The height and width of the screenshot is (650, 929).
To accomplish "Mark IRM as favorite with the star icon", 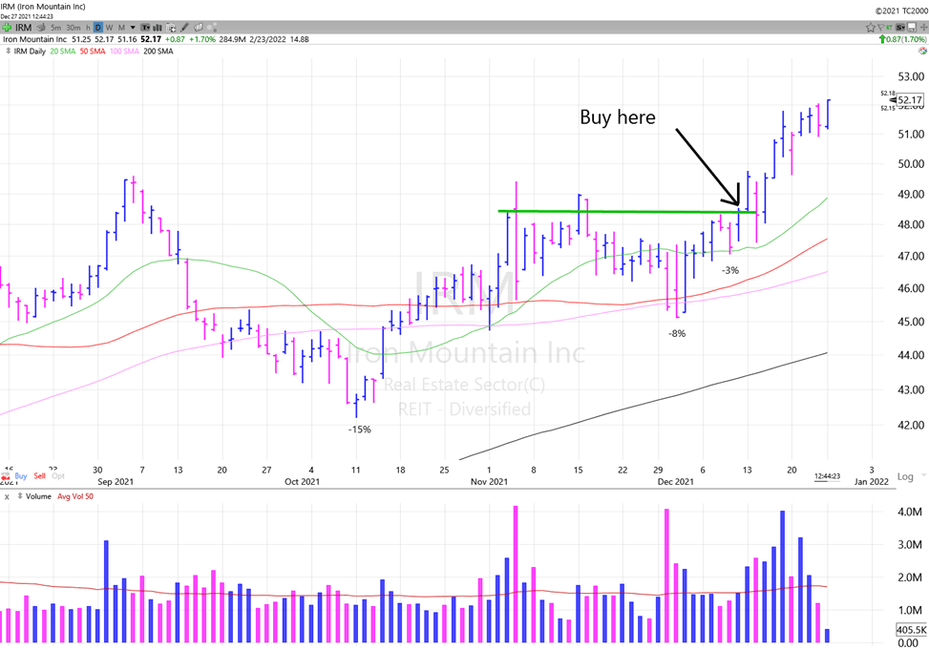I will [871, 27].
